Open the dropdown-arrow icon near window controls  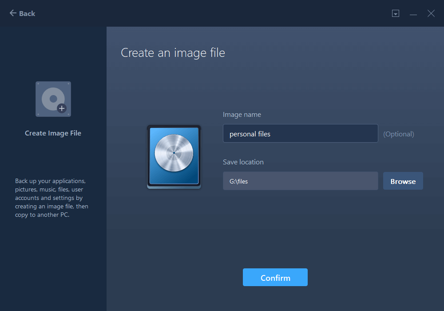(395, 13)
